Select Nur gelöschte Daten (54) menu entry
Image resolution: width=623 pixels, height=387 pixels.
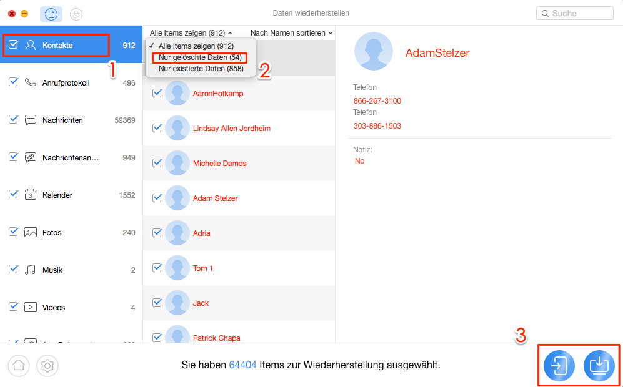200,57
